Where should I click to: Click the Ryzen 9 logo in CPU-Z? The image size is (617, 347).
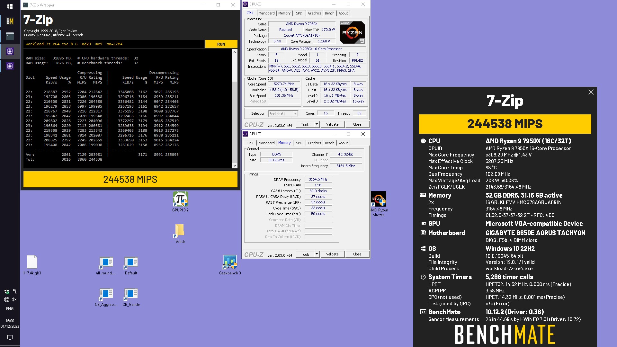pos(352,32)
